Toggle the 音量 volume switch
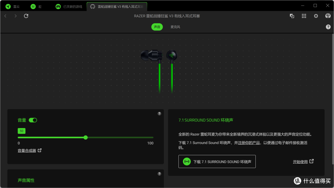Image resolution: width=334 pixels, height=188 pixels. click(33, 120)
